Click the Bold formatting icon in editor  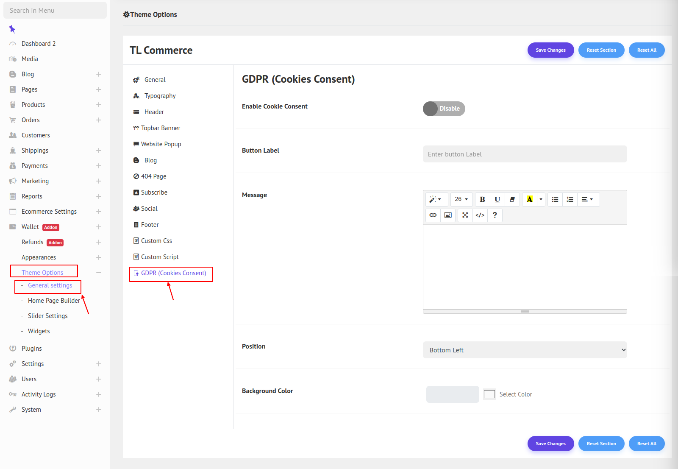[482, 199]
